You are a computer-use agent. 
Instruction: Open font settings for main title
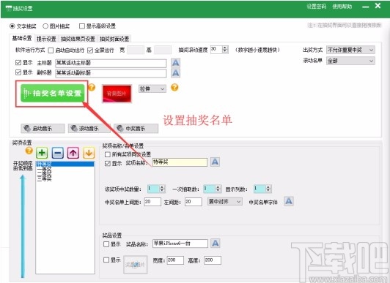176,63
